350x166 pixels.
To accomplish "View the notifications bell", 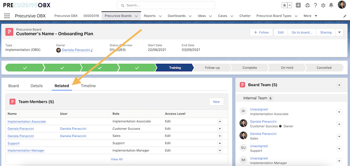I will click(x=331, y=5).
